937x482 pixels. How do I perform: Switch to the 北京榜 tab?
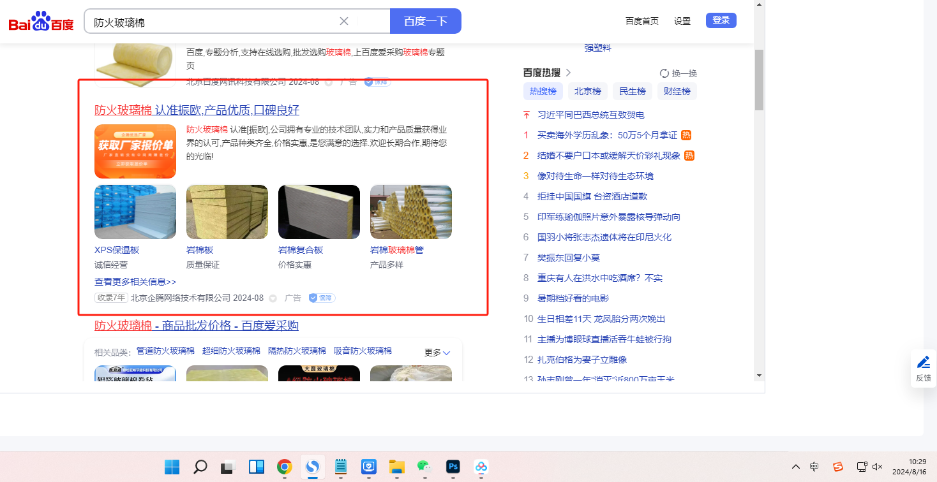click(x=588, y=91)
